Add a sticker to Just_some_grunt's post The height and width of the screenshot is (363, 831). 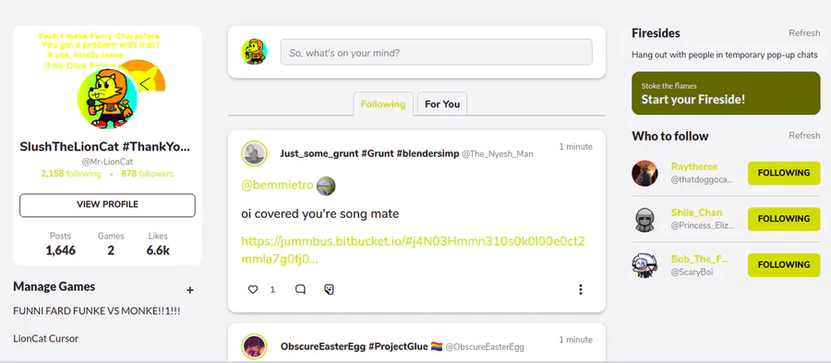329,289
